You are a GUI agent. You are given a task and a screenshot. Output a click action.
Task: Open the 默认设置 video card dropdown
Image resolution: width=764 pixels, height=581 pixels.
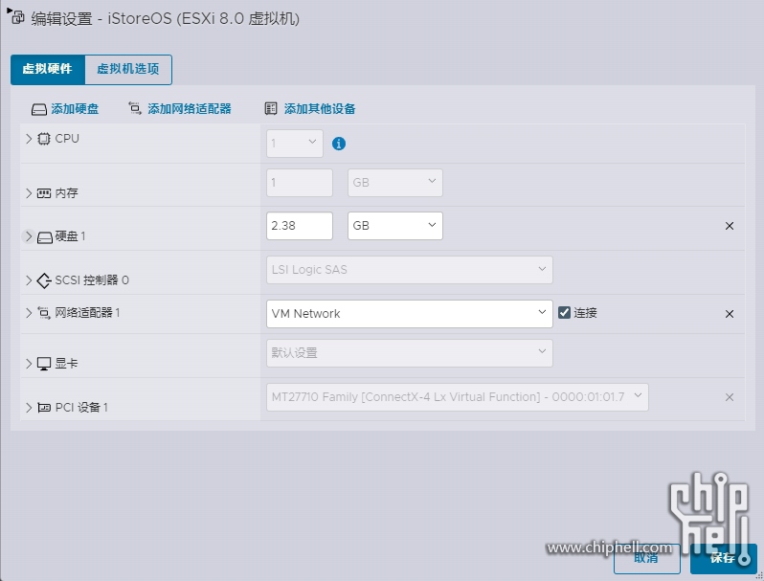410,353
